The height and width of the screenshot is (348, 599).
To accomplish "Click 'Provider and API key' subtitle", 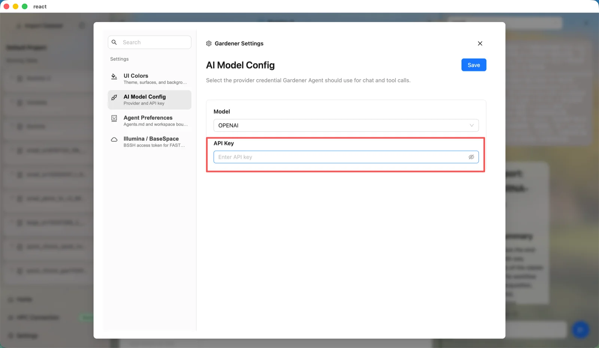I will [144, 104].
